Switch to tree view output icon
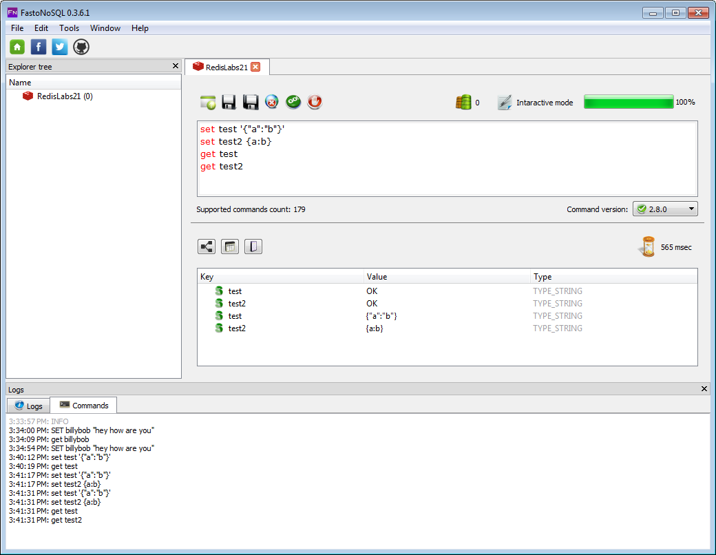 coord(207,247)
